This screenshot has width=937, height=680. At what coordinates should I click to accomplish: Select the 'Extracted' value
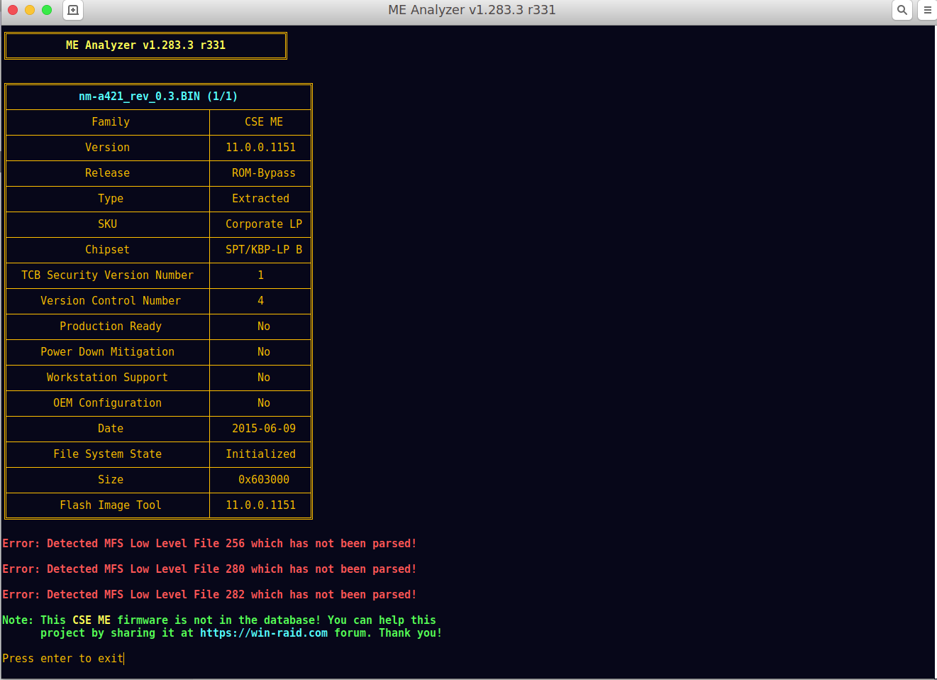[x=260, y=199]
